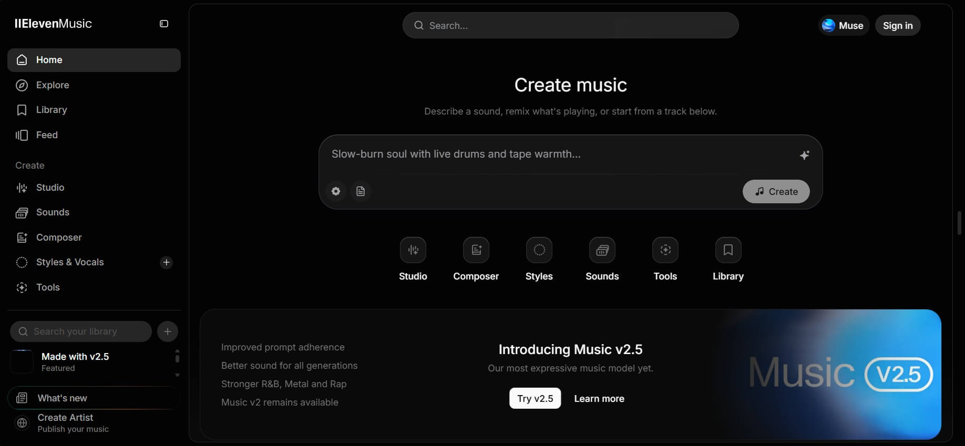
Task: Click the Sign in button
Action: pos(898,25)
